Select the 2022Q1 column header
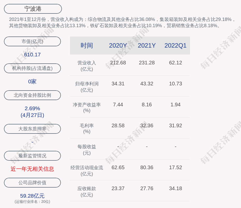241x208 pixels. point(175,46)
